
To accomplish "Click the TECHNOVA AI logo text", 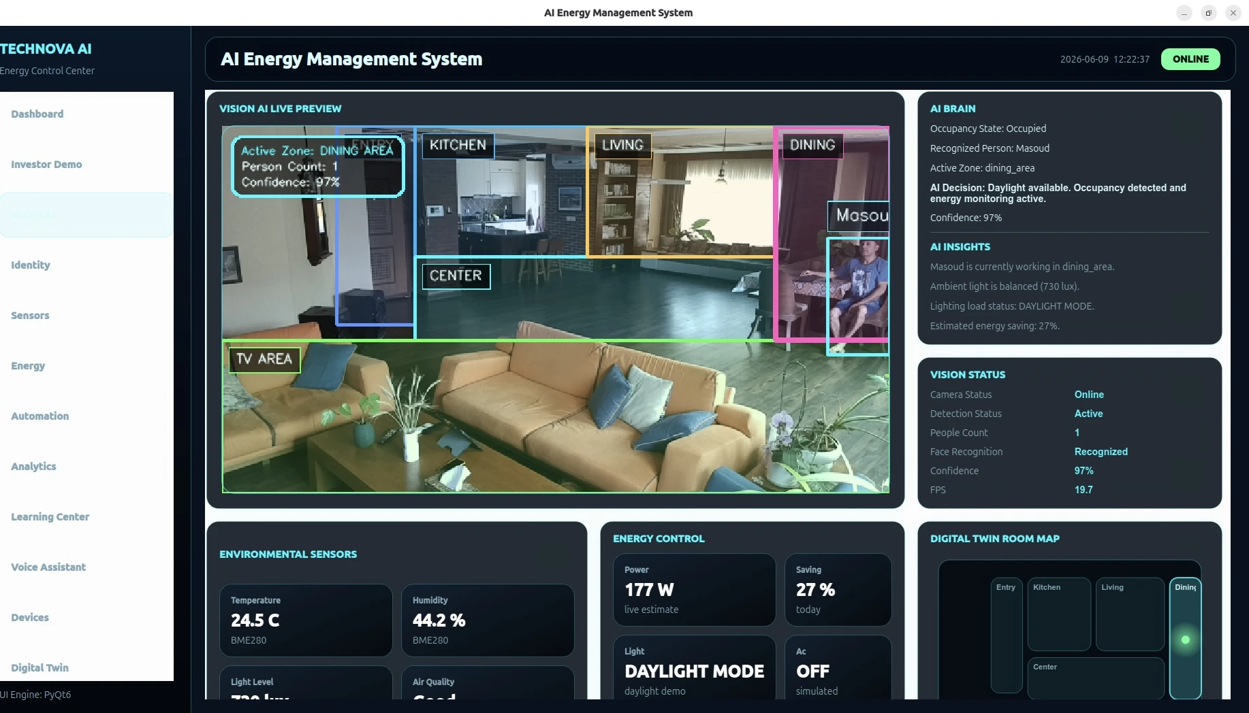I will 46,49.
